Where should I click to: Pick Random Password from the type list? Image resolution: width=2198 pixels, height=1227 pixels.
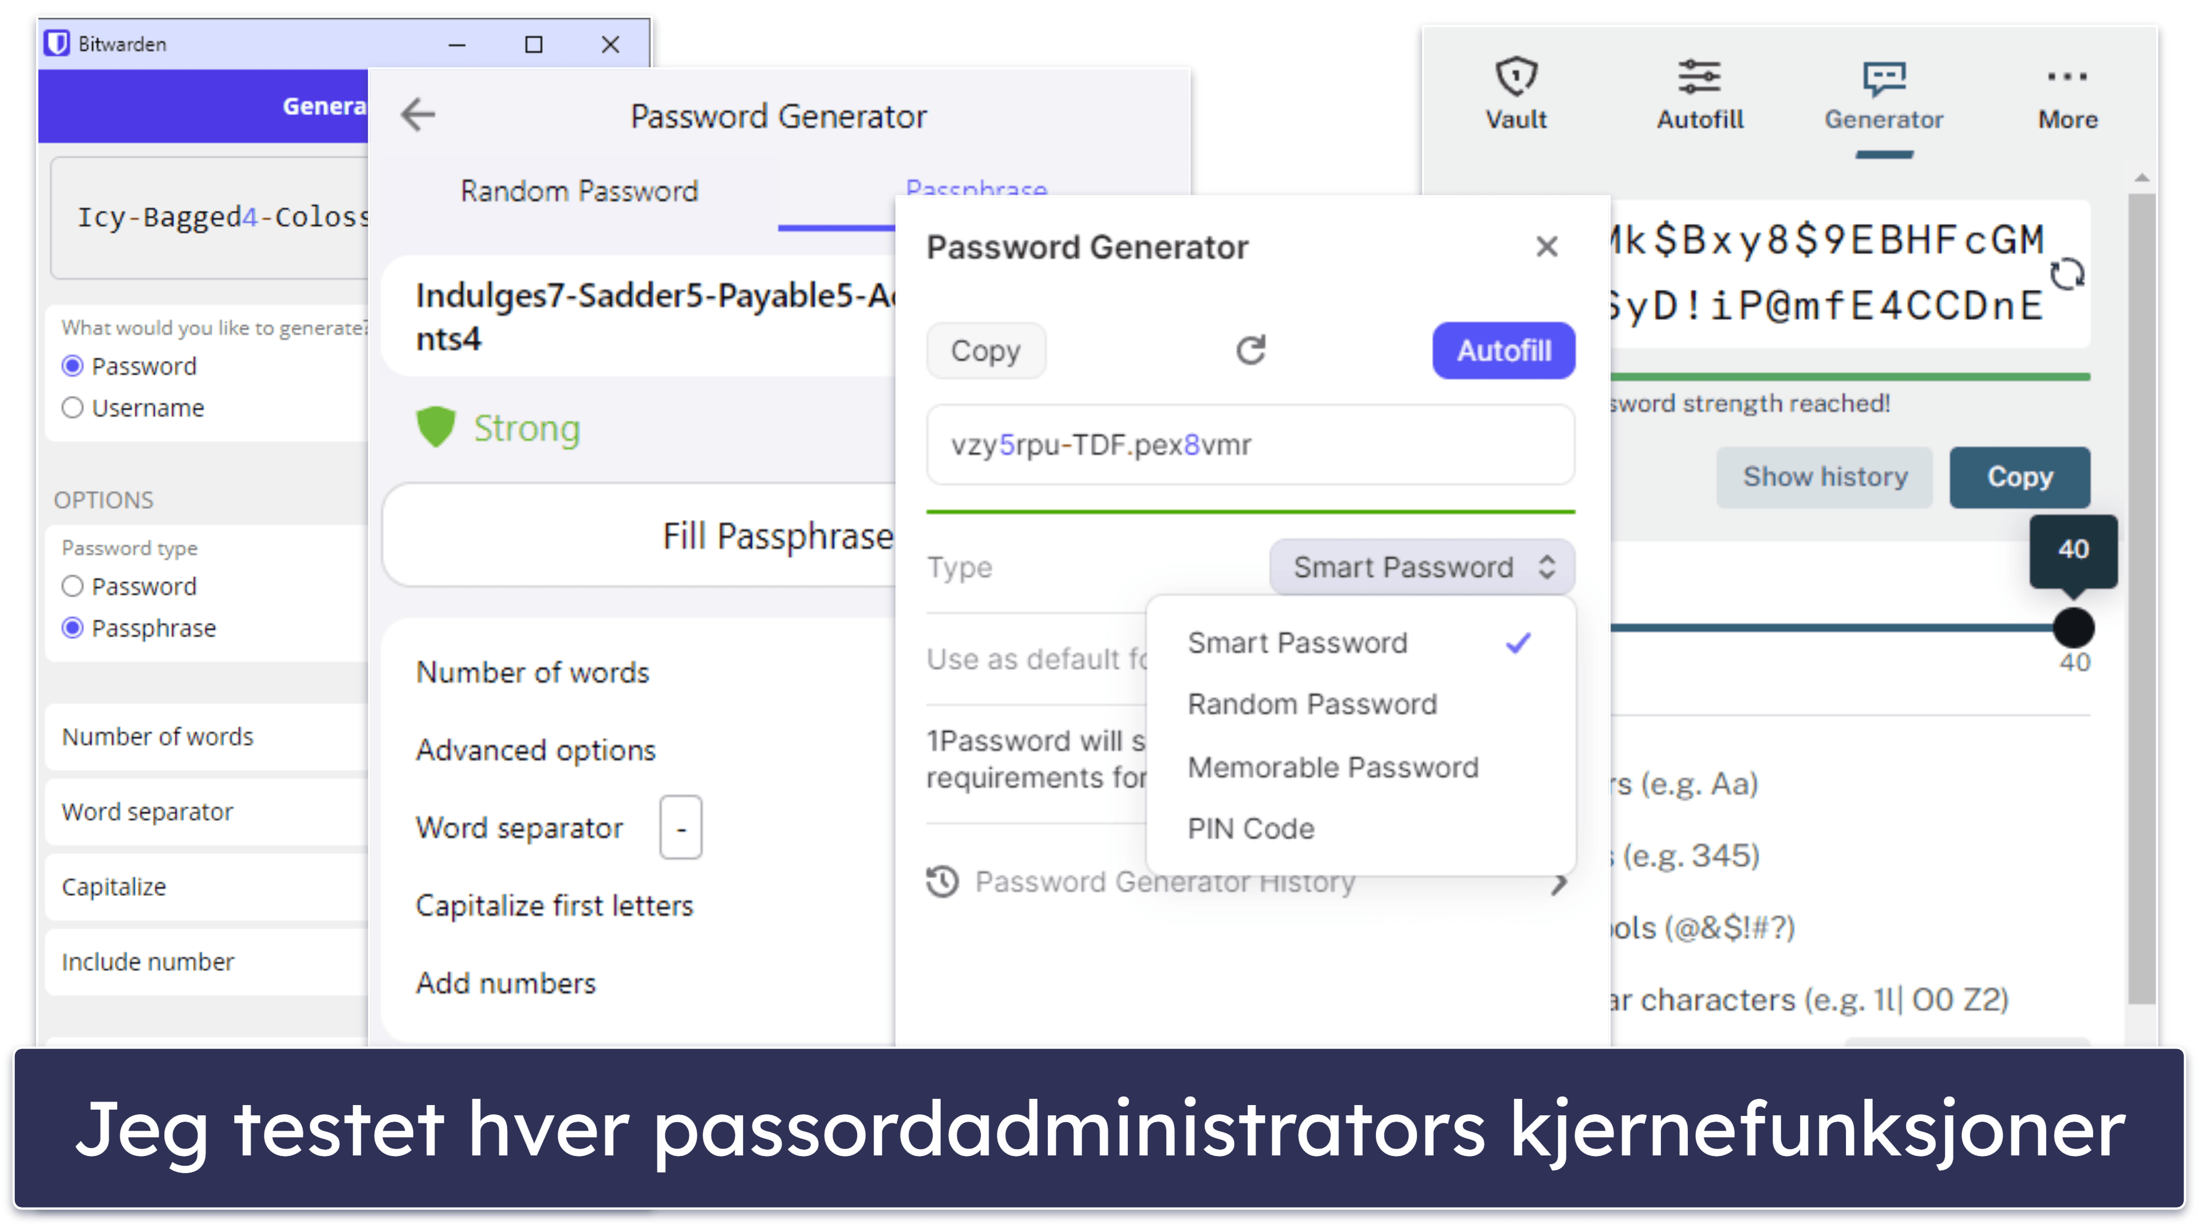point(1360,704)
